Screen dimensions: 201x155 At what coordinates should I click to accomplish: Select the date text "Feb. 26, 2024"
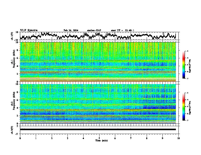(x=71, y=30)
